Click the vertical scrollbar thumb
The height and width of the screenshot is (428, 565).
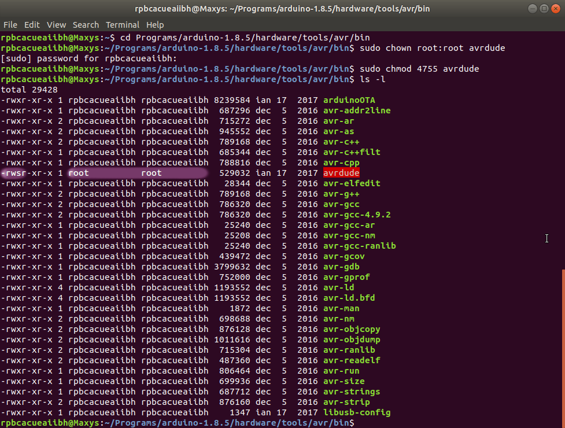562,347
